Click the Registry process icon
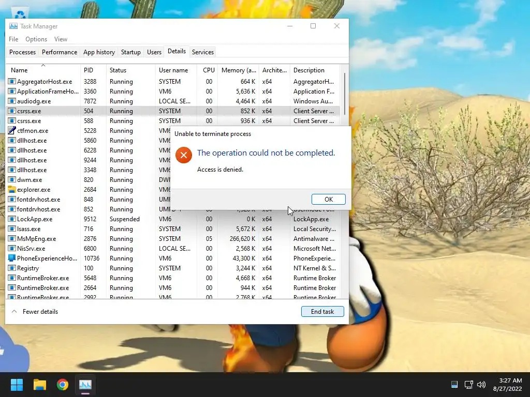Screen dimensions: 530x397 (12, 268)
